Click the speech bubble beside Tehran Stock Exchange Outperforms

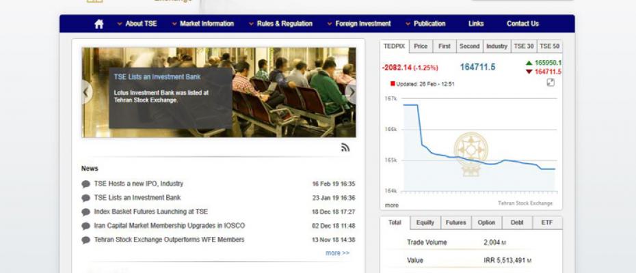[85, 240]
